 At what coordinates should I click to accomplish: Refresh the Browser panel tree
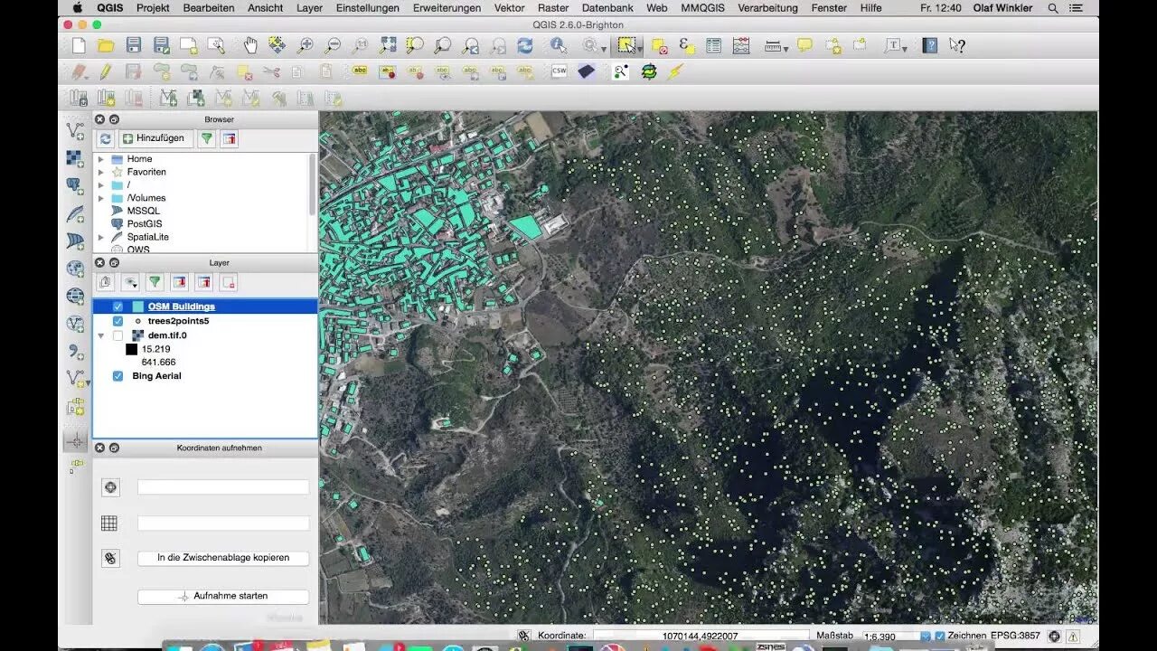(106, 138)
